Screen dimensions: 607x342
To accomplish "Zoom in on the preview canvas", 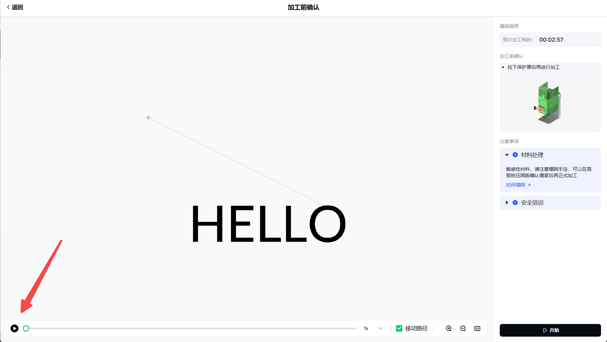I will [x=449, y=328].
